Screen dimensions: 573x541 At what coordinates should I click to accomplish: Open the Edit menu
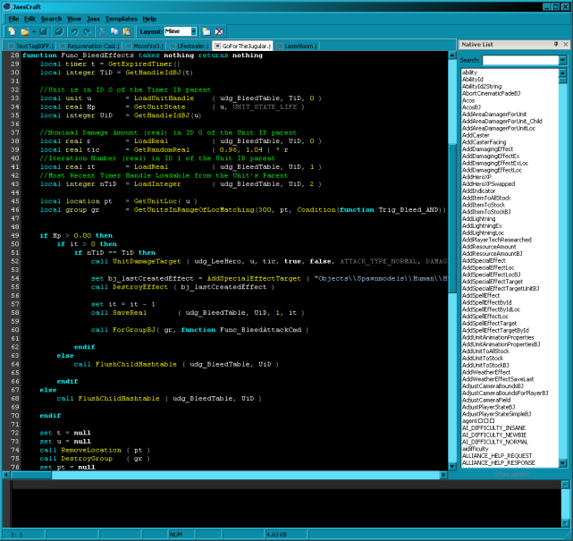pyautogui.click(x=29, y=19)
